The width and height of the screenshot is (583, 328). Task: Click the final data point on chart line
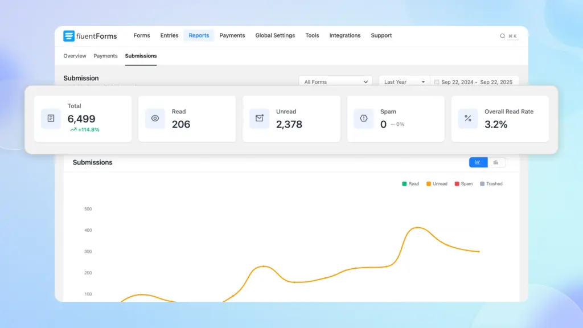pos(479,252)
